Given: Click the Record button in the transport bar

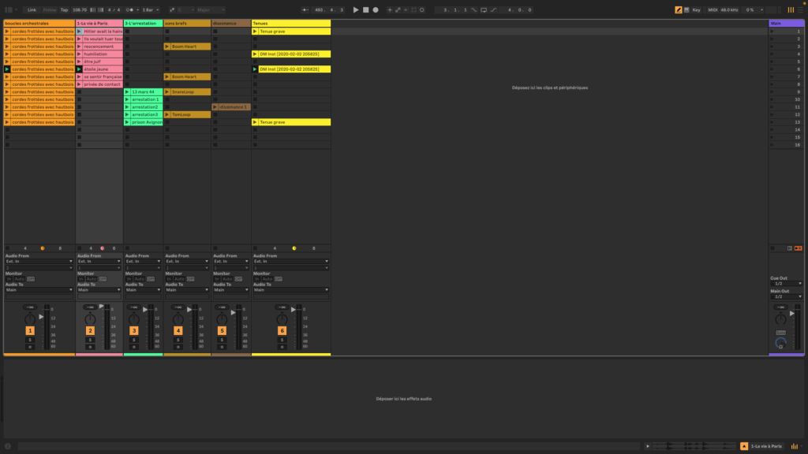Looking at the screenshot, I should [376, 9].
